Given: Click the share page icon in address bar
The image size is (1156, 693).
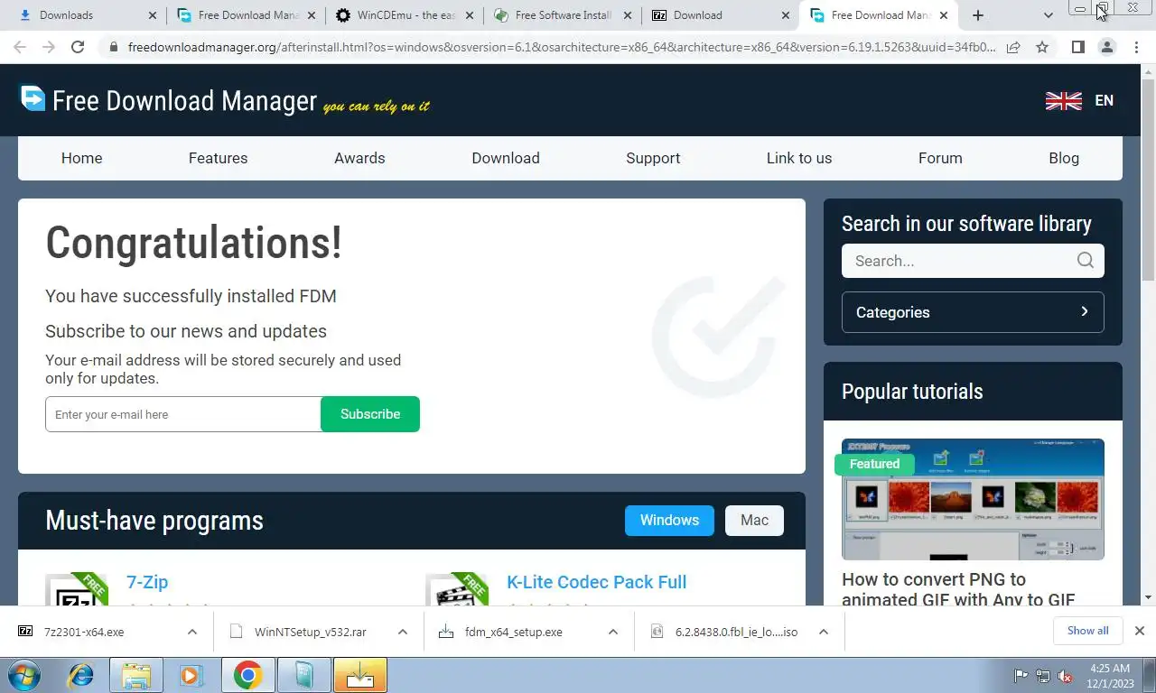Looking at the screenshot, I should (1013, 47).
